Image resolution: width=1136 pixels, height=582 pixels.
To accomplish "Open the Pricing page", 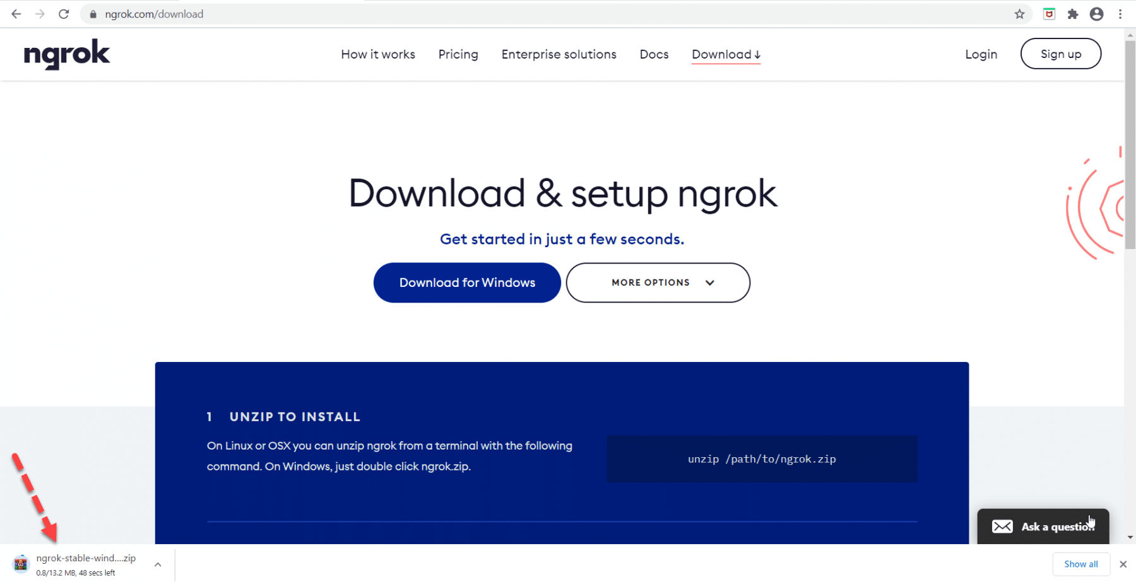I will (458, 54).
